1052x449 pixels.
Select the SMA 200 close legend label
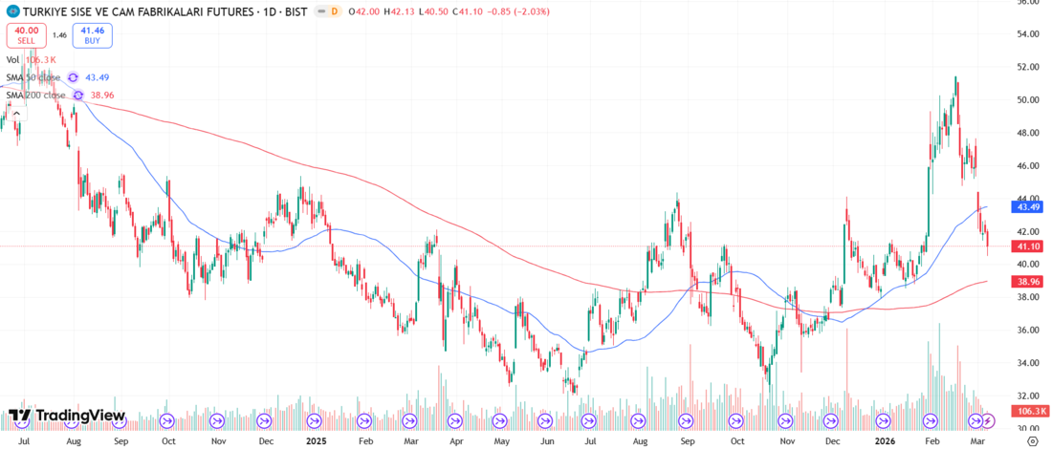point(36,96)
